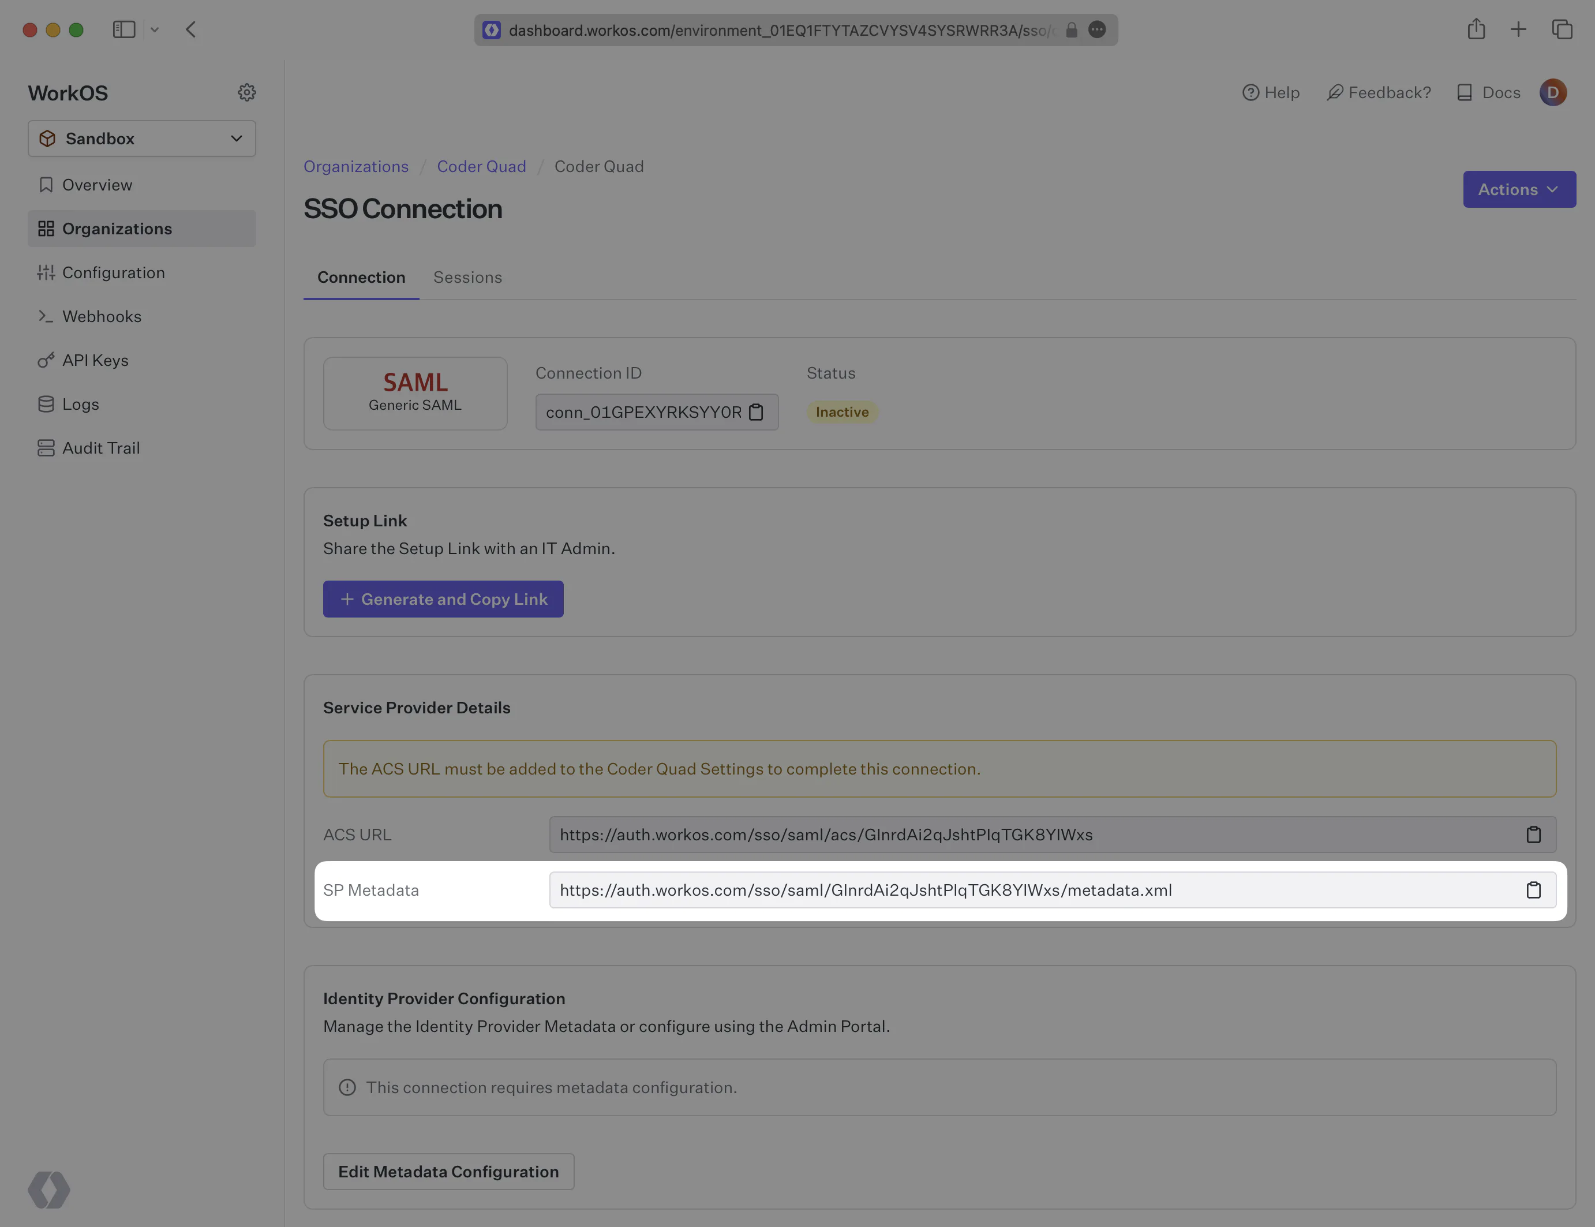
Task: Show the tab overview icon
Action: (1562, 29)
